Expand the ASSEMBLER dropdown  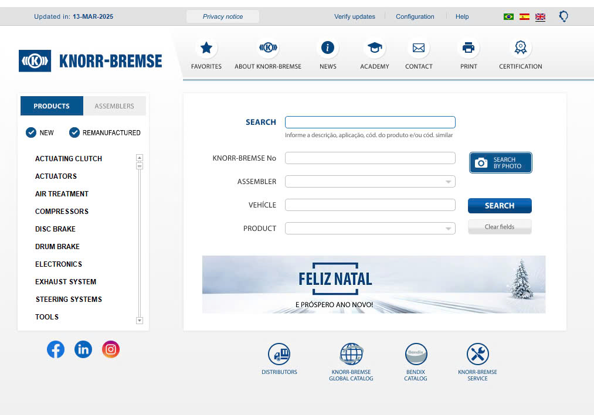370,181
